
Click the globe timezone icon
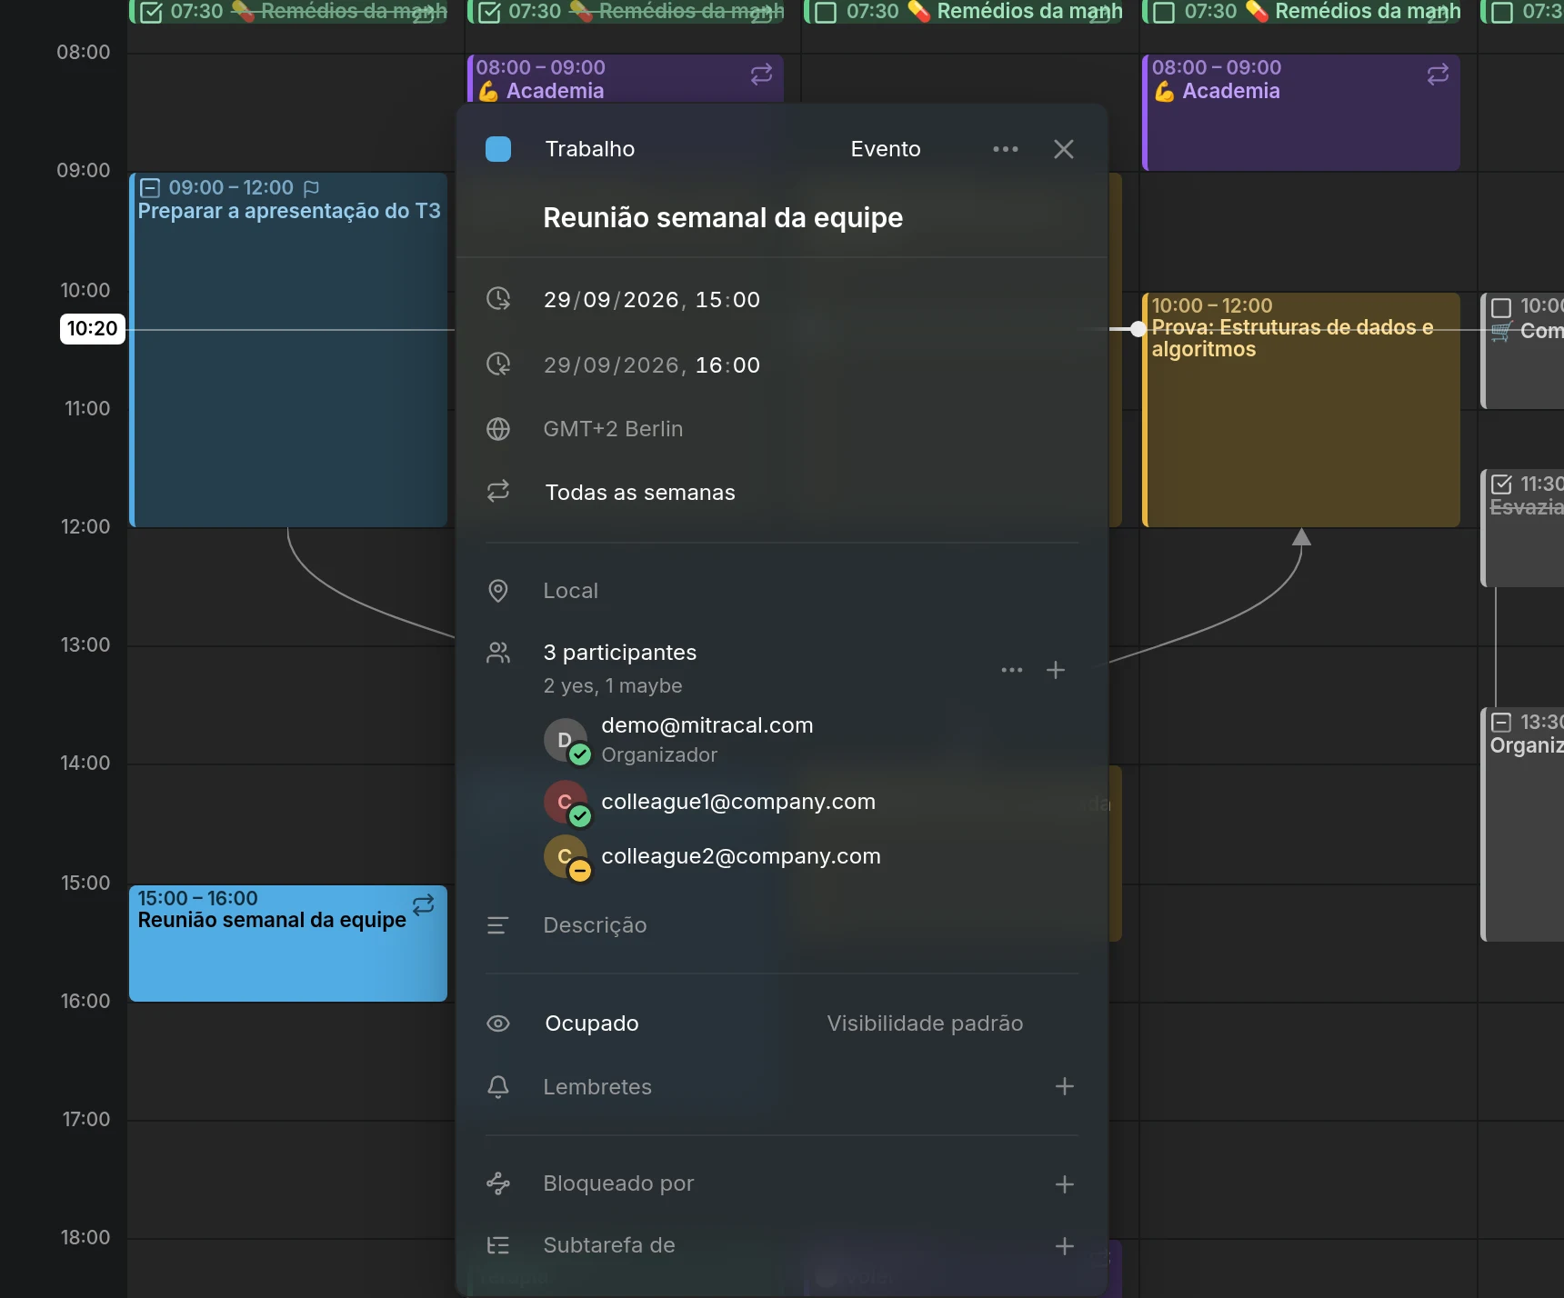(498, 429)
